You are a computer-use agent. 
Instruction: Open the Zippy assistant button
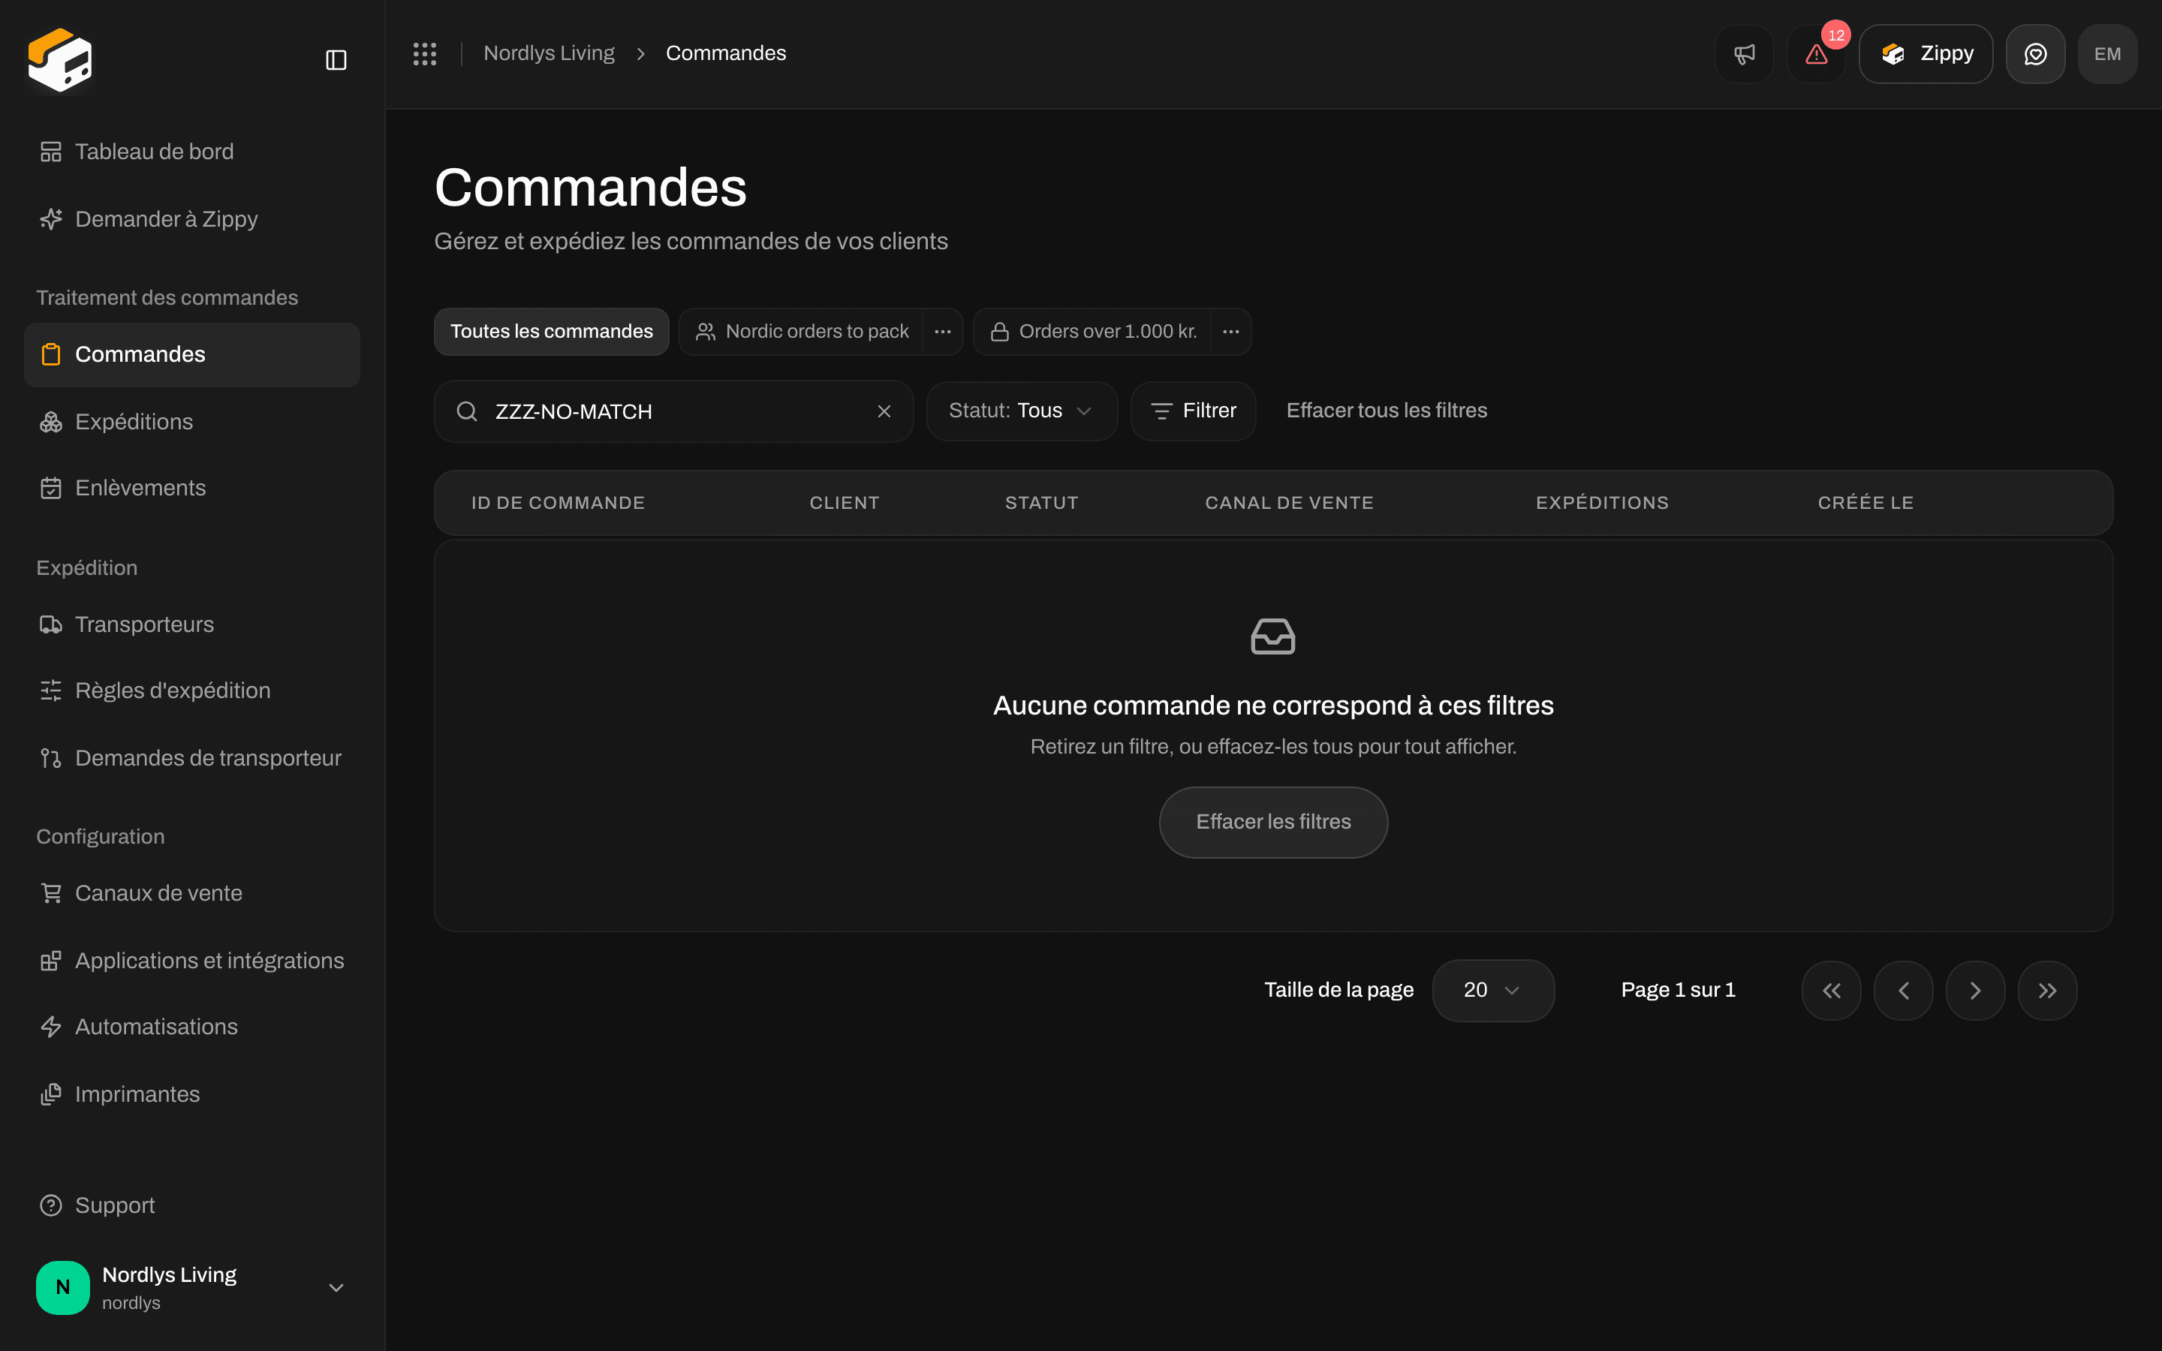pyautogui.click(x=1926, y=53)
